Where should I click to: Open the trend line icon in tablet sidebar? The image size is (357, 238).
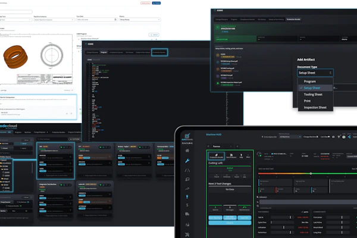tap(187, 189)
